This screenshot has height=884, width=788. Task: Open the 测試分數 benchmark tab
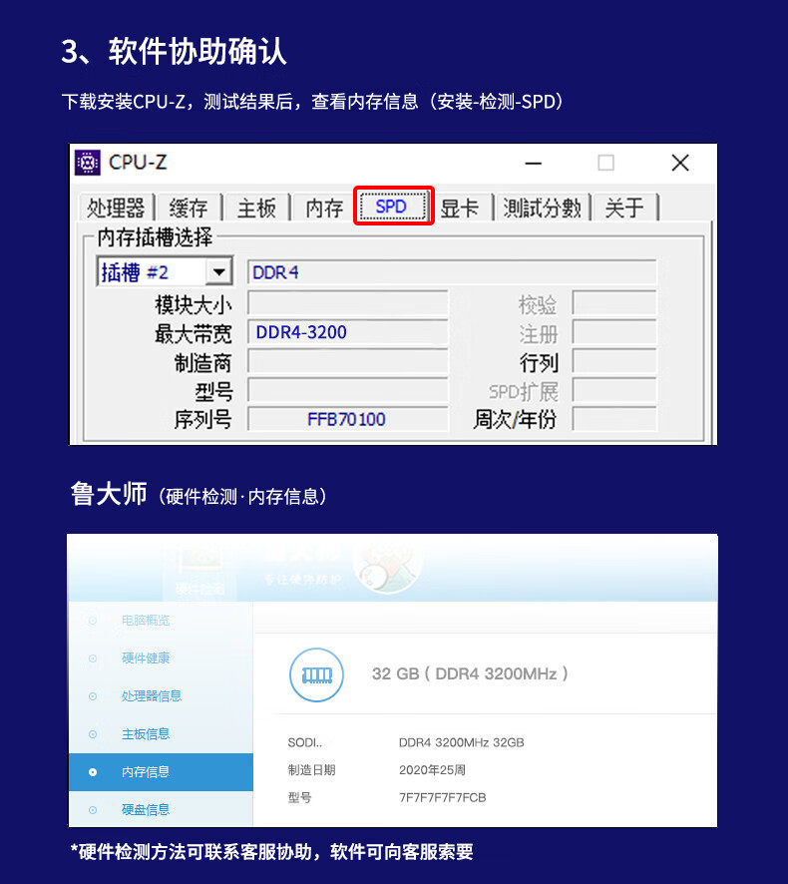(543, 209)
